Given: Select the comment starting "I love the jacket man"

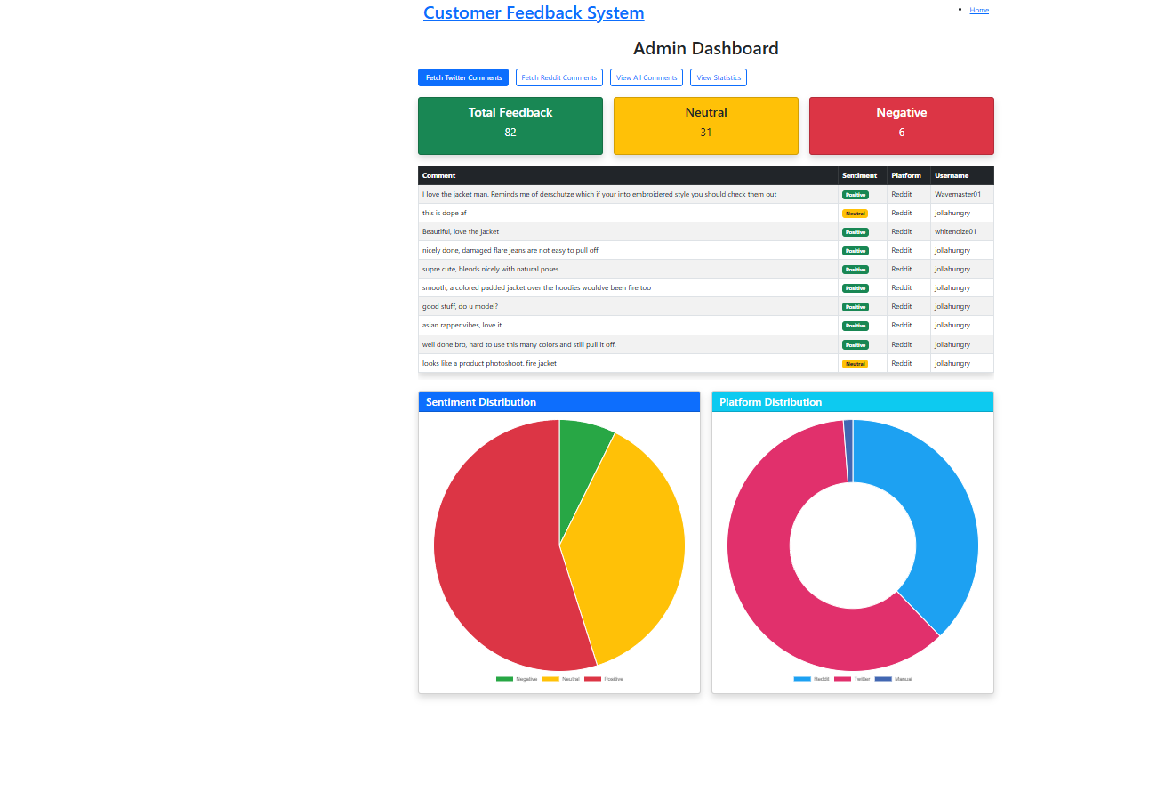Looking at the screenshot, I should pyautogui.click(x=599, y=194).
